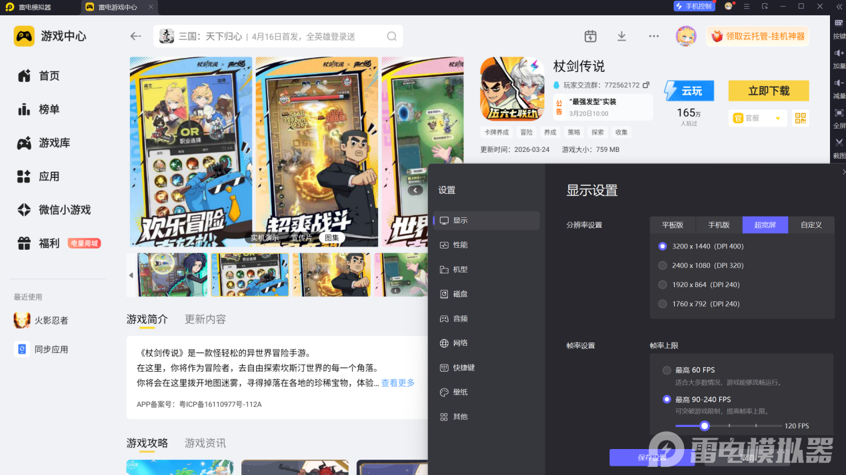This screenshot has height=475, width=846.
Task: Open the download manager arrow icon
Action: tap(621, 36)
